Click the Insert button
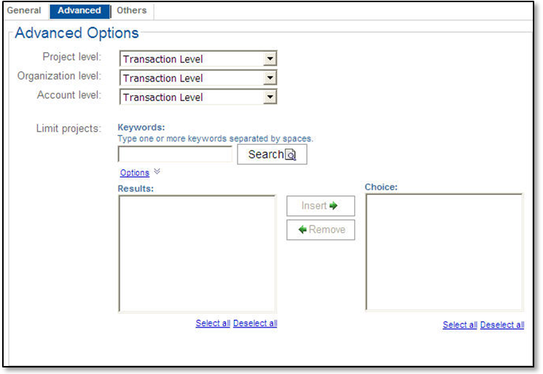The height and width of the screenshot is (374, 543). (320, 206)
